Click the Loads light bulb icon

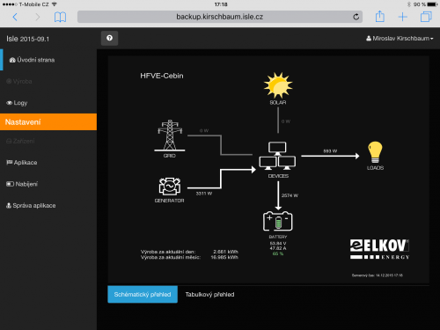[x=375, y=152]
